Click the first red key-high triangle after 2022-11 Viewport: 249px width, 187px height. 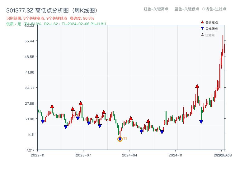tap(52, 106)
